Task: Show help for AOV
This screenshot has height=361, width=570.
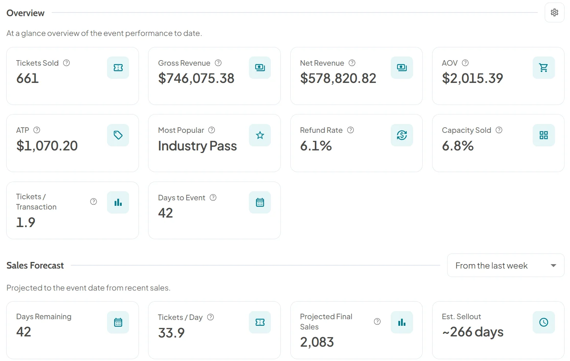Action: 465,63
